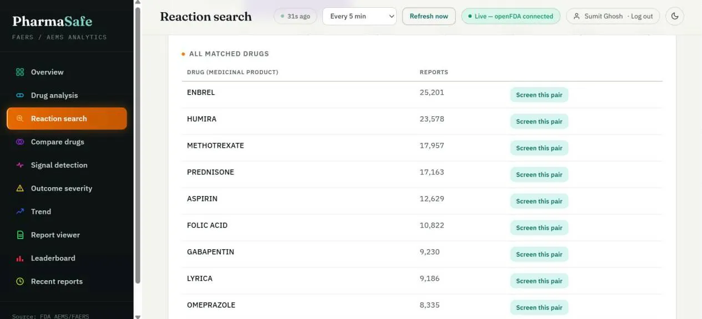
Task: Click the 17,957 report count
Action: 432,146
